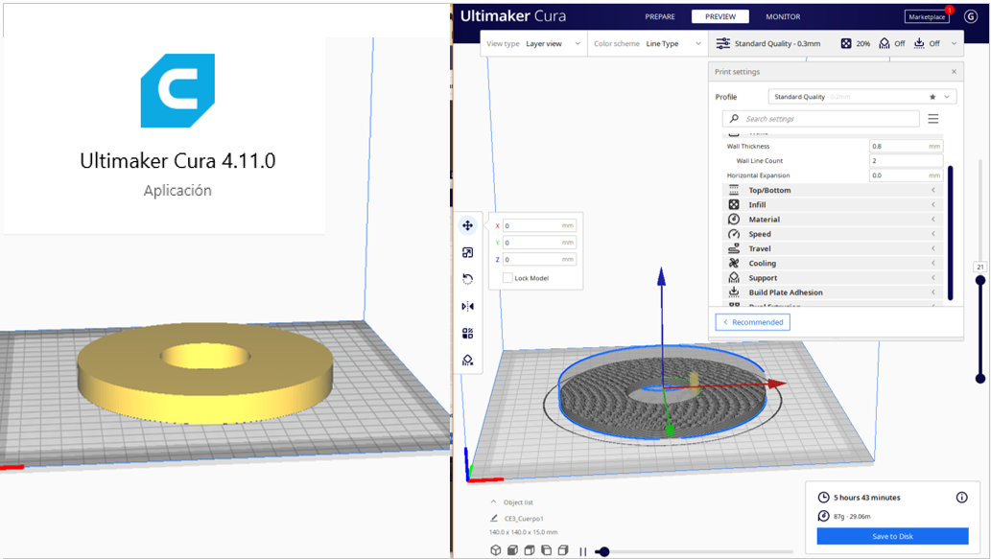The height and width of the screenshot is (559, 991).
Task: Click the Build Plate Adhesion icon
Action: point(734,291)
